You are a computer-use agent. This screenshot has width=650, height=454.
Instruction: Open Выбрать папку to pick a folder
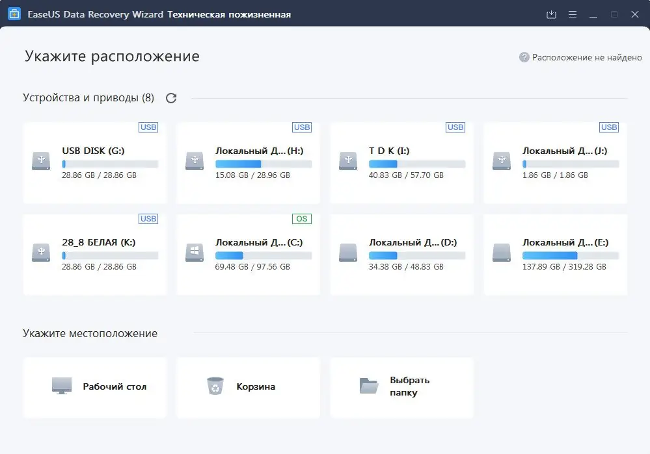coord(401,386)
